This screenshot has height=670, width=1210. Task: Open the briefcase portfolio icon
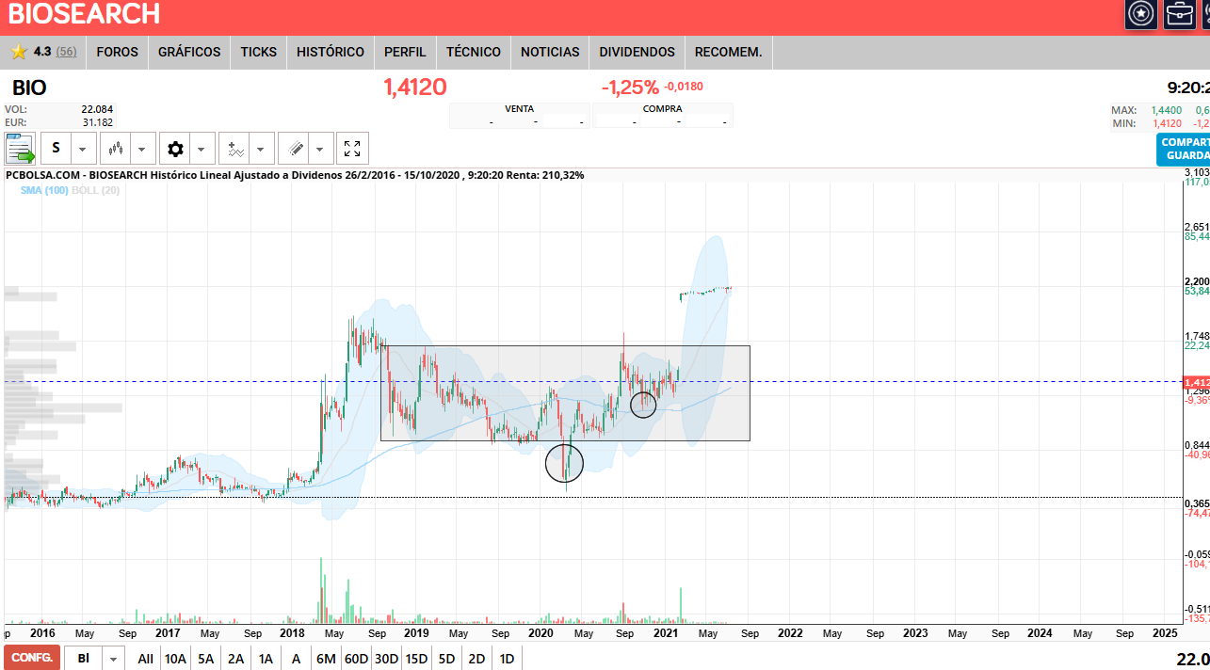point(1179,14)
